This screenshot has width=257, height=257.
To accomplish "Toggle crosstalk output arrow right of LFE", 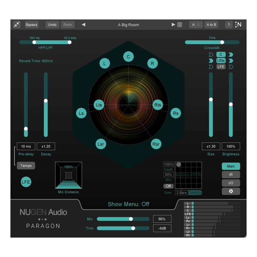I will 231,67.
